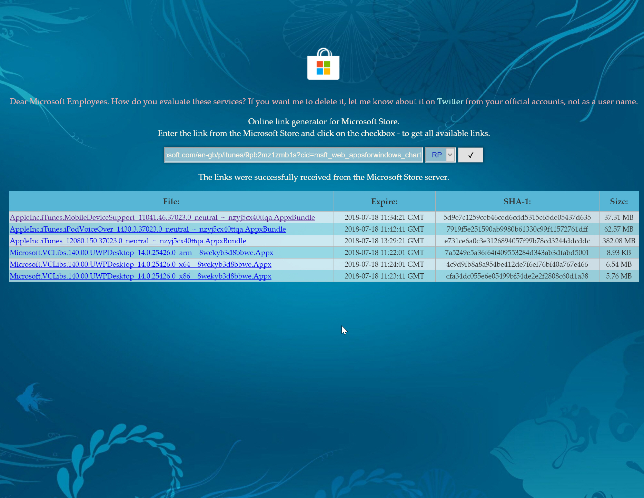Download AppleInc.iTunes_12080.150.37023.0 AppxBundle
Viewport: 644px width, 498px height.
(x=128, y=241)
